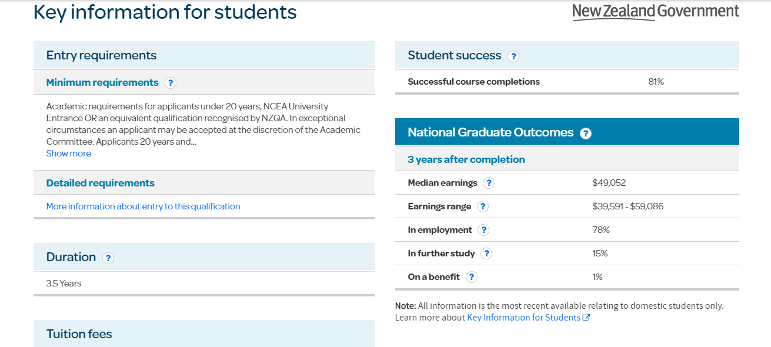Click the Median earnings row label

(443, 183)
